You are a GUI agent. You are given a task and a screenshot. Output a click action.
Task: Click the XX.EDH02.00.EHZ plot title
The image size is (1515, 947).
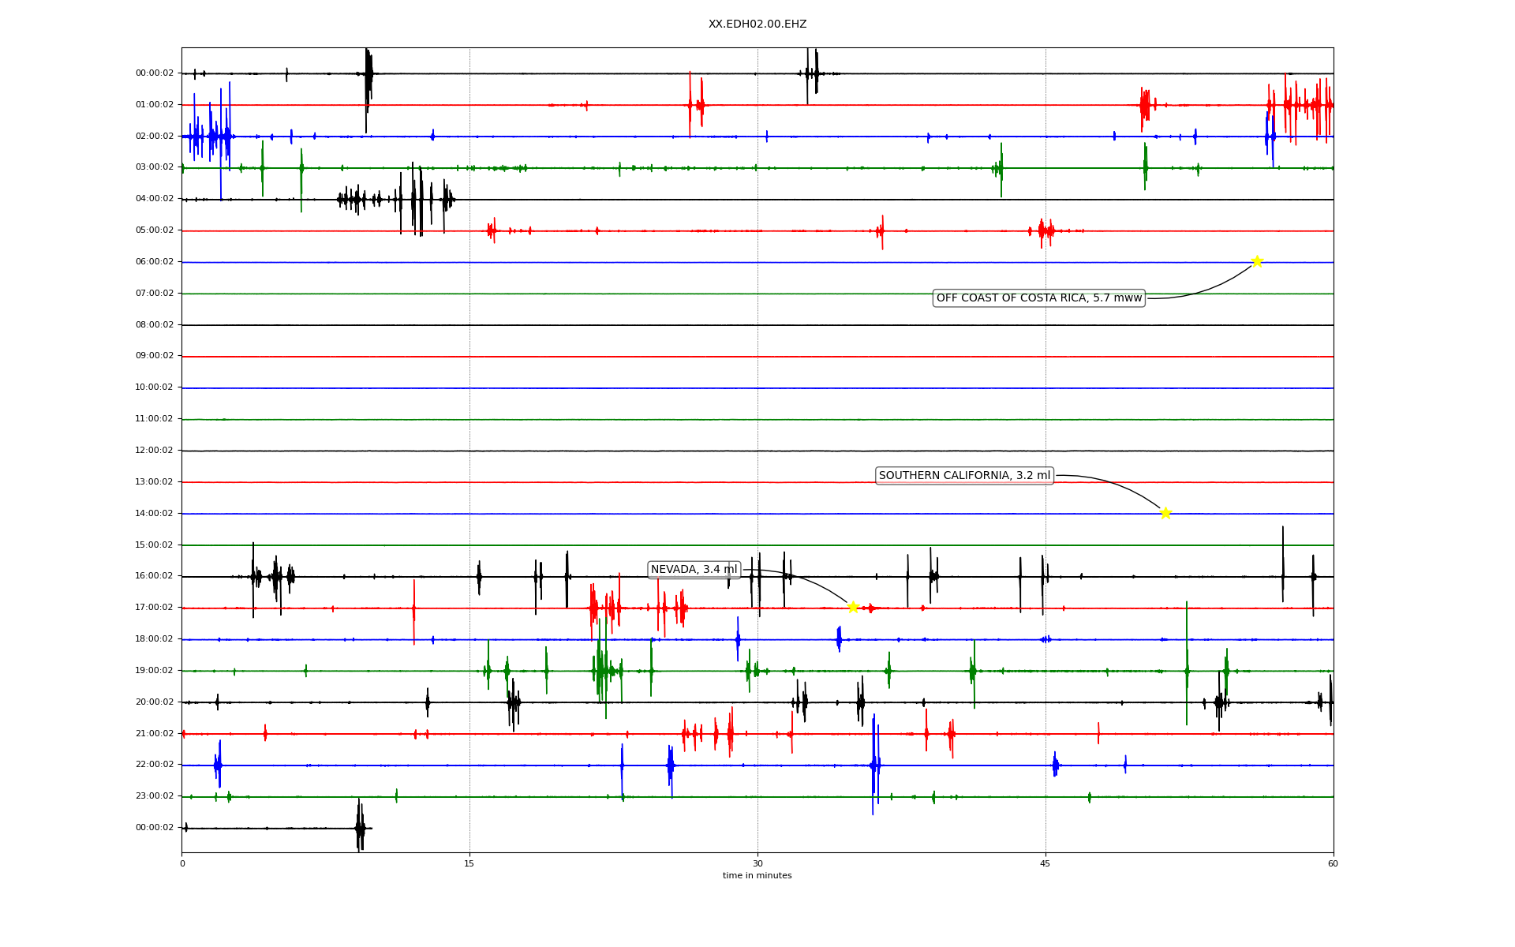tap(757, 24)
